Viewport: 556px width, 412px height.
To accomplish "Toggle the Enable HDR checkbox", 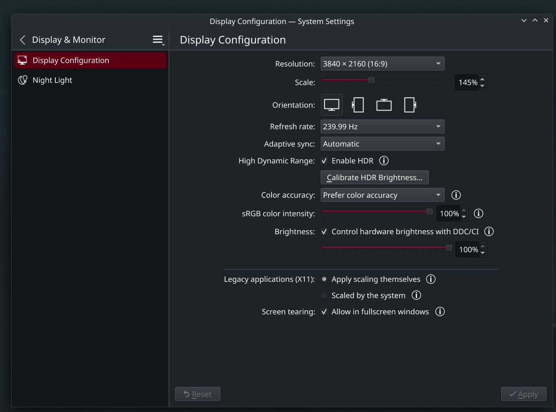I will tap(324, 161).
